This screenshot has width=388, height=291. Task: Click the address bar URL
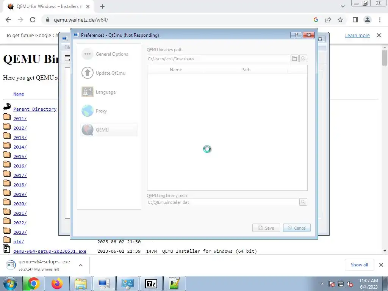[x=81, y=20]
